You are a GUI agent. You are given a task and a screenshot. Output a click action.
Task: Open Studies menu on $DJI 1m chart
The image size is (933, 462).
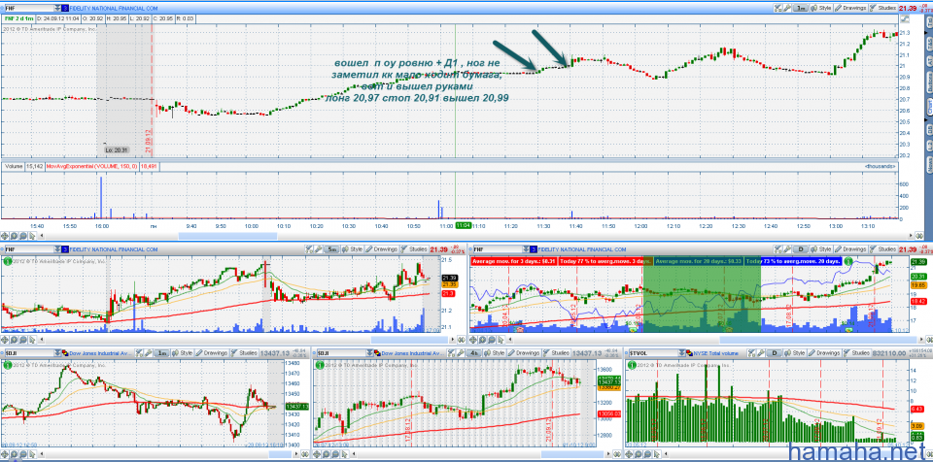[x=245, y=353]
